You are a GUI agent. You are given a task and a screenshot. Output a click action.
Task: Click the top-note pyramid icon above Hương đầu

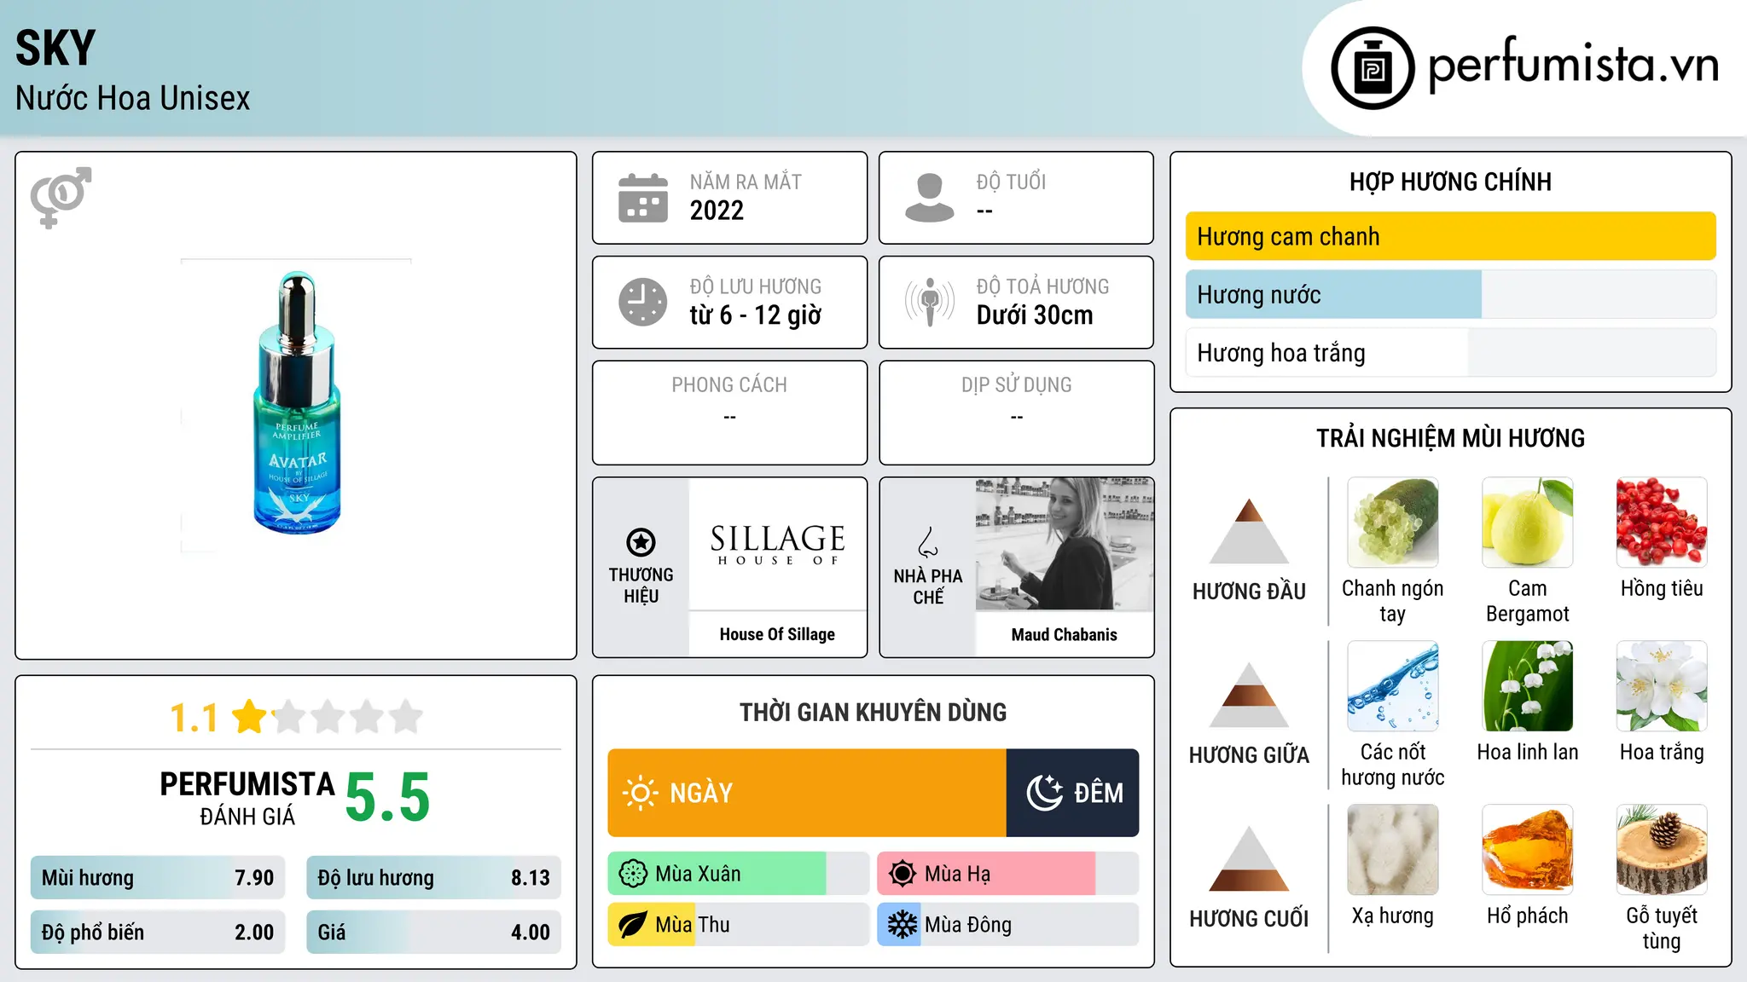(1249, 531)
